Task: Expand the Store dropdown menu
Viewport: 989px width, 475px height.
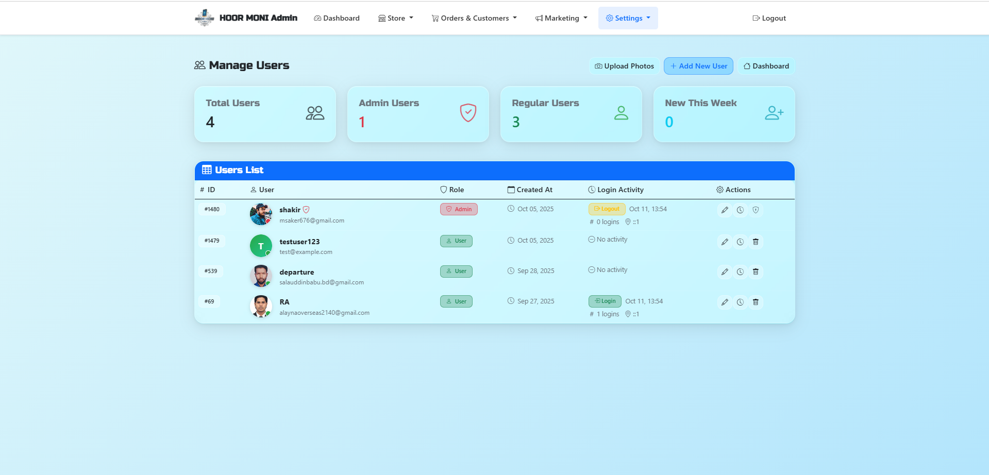Action: pos(396,18)
